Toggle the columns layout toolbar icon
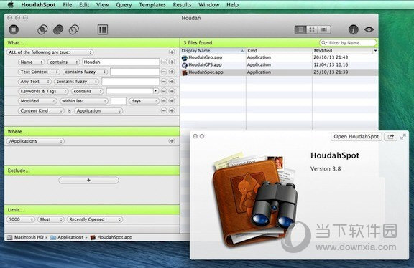This screenshot has height=268, width=414. (x=103, y=29)
